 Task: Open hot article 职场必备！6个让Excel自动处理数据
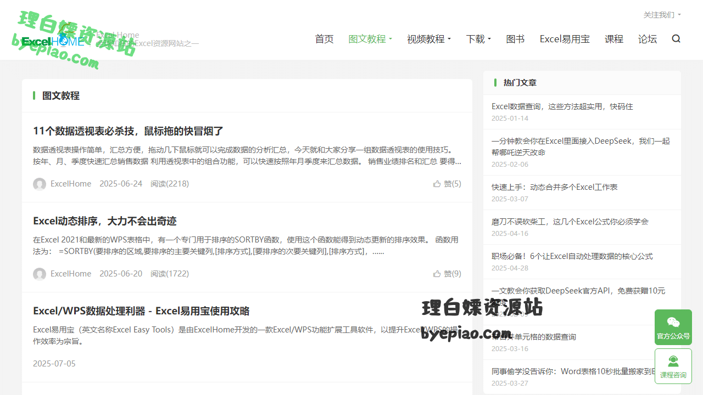click(572, 256)
